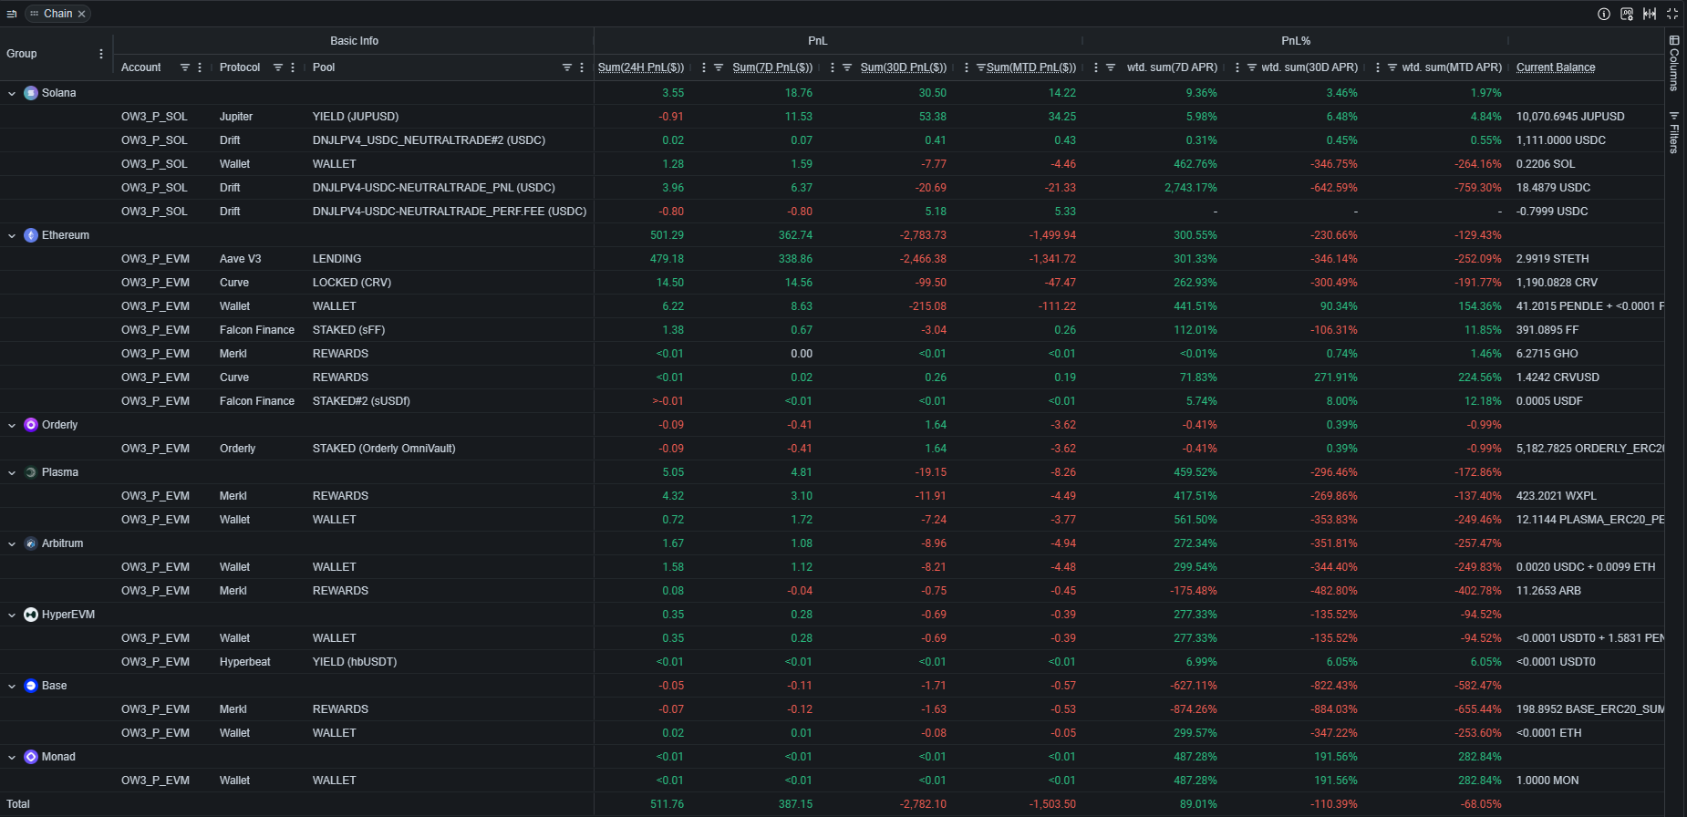Screen dimensions: 1687x817
Task: Select the STAKED (Orderly OmniVault) pool cell
Action: [384, 449]
